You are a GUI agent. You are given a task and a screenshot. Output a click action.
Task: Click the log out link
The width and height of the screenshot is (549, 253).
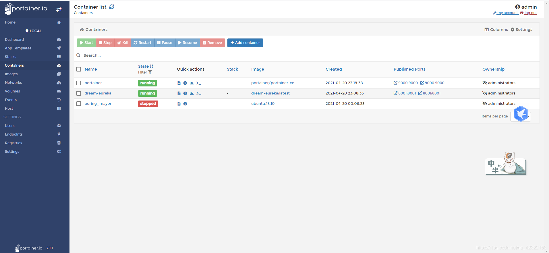pos(529,13)
